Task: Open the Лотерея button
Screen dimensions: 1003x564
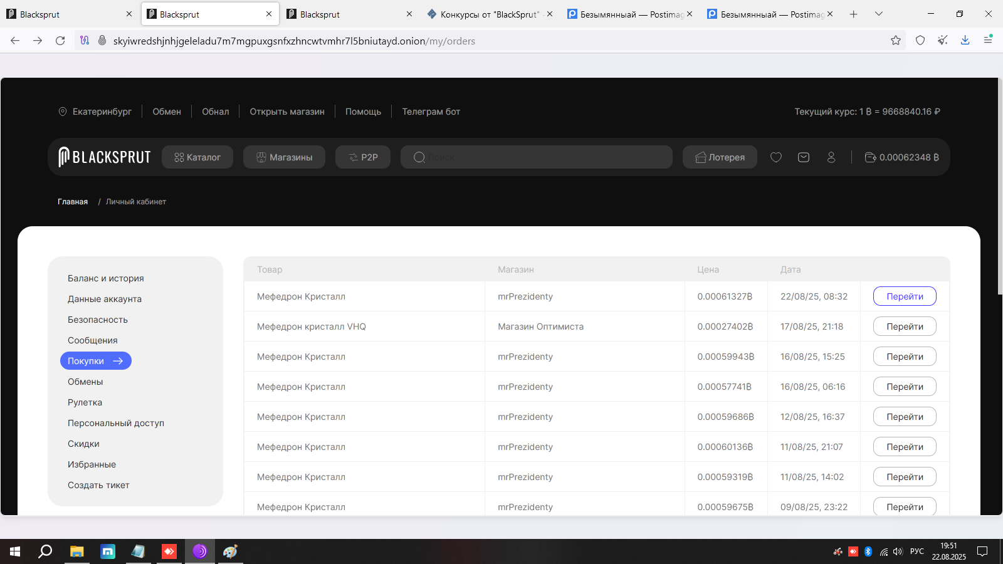Action: 720,157
